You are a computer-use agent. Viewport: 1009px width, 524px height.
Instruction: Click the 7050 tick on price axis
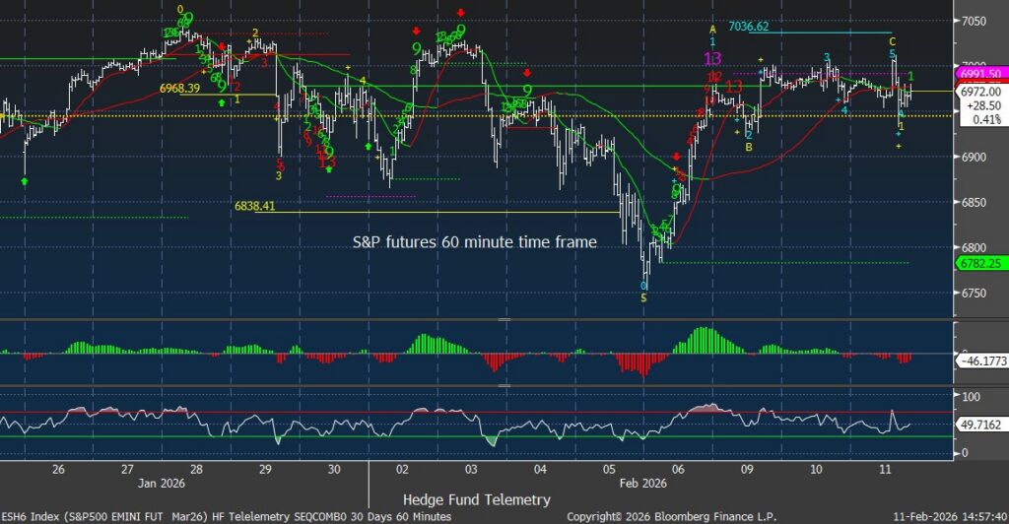[975, 21]
